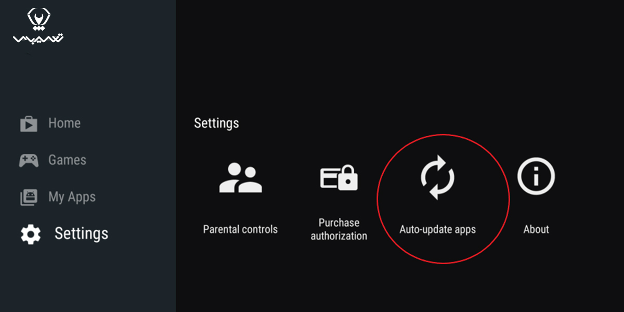Click the Parental controls label

click(240, 229)
